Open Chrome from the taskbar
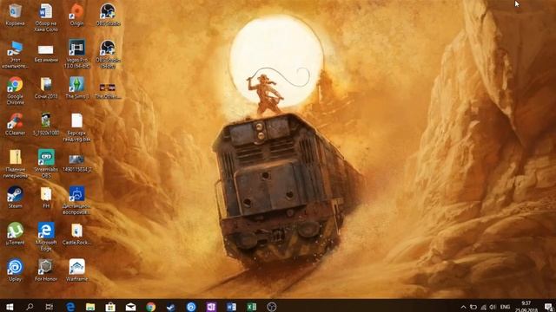Viewport: 556px width, 312px height. [150, 306]
